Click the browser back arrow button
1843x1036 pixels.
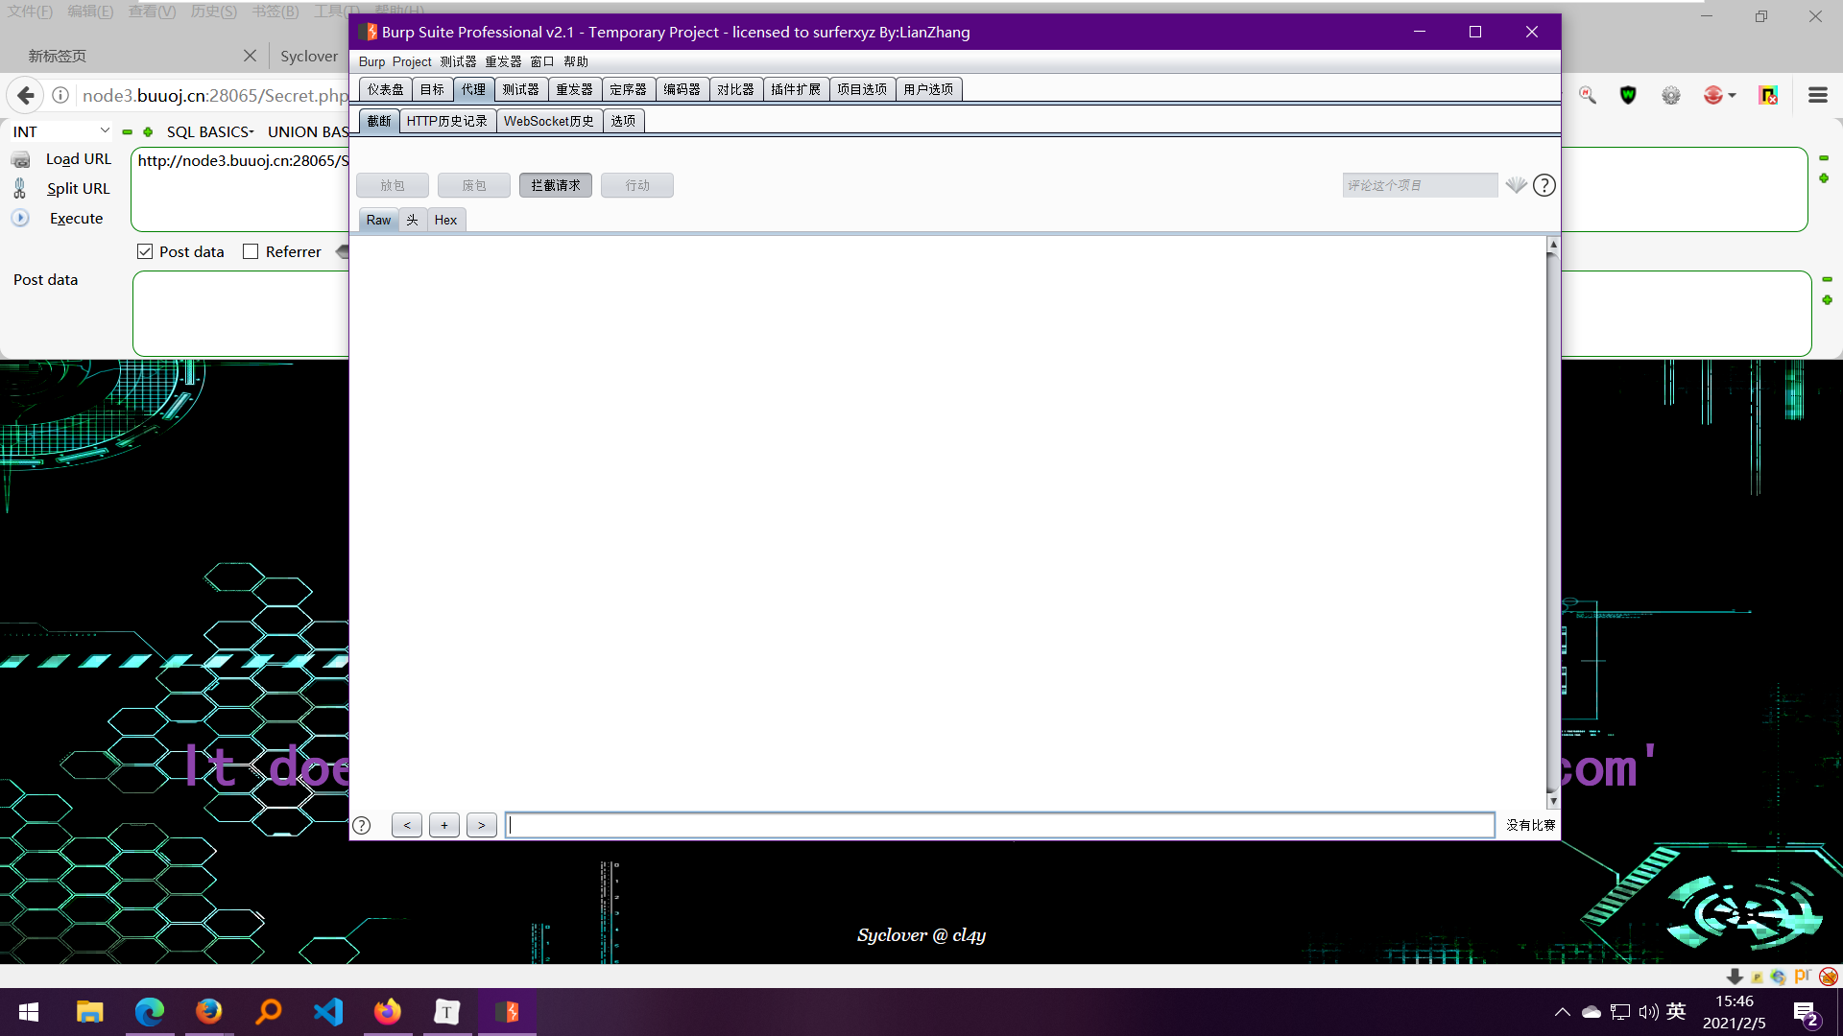point(26,95)
